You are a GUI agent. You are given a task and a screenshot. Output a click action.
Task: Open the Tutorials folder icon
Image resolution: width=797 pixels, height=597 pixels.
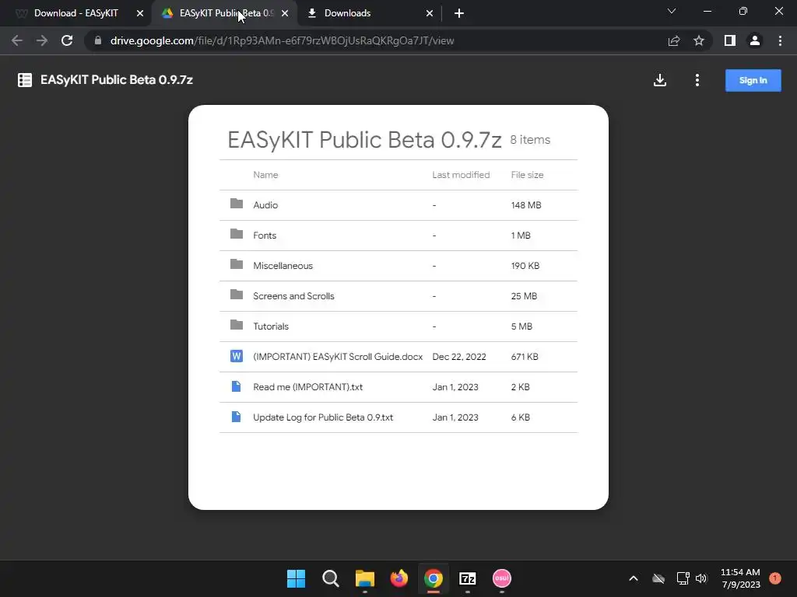point(237,325)
